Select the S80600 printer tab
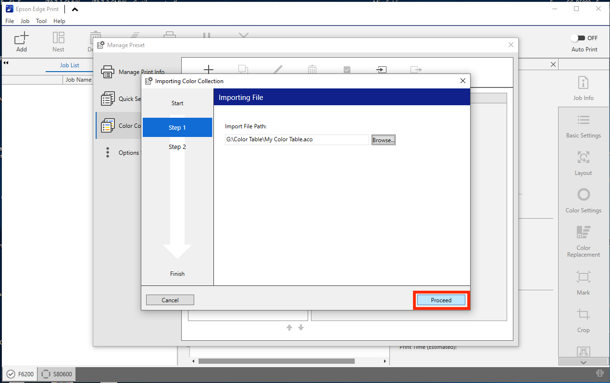The width and height of the screenshot is (610, 383). coord(56,374)
